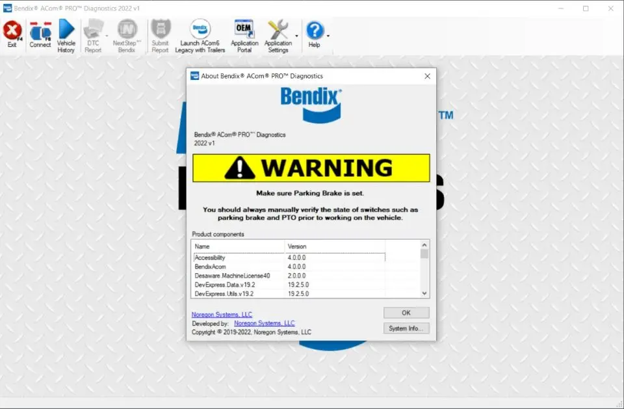Viewport: 624px width, 409px height.
Task: Select the DevExpress.Utils.v19.2 row
Action: [x=289, y=293]
